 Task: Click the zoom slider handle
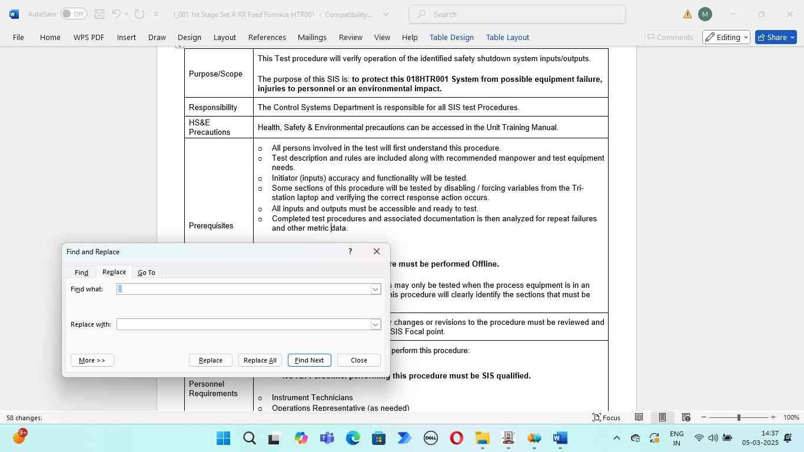[x=739, y=417]
